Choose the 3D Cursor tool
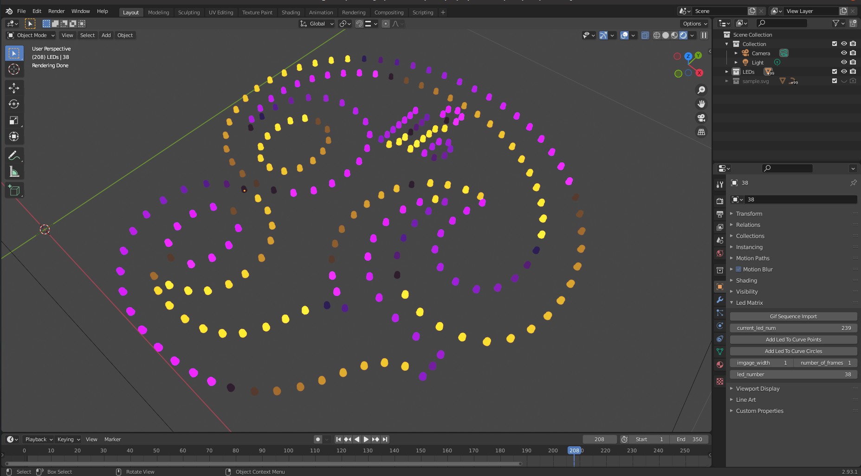Image resolution: width=861 pixels, height=476 pixels. click(14, 70)
